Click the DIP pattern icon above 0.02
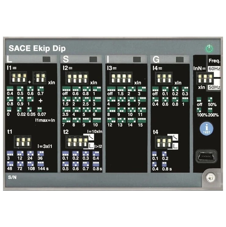Viewport: 226px width, 227px height. click(x=19, y=109)
